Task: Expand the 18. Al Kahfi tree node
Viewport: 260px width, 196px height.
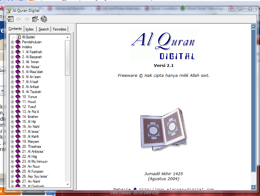Action: tap(12, 137)
